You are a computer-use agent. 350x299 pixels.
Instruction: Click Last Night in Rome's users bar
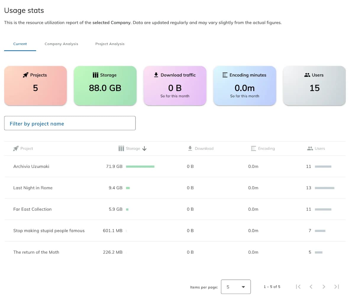(325, 188)
